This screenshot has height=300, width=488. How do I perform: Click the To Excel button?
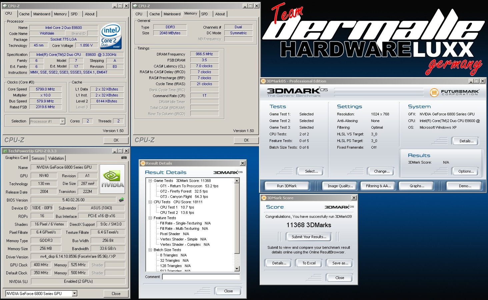coord(309,263)
